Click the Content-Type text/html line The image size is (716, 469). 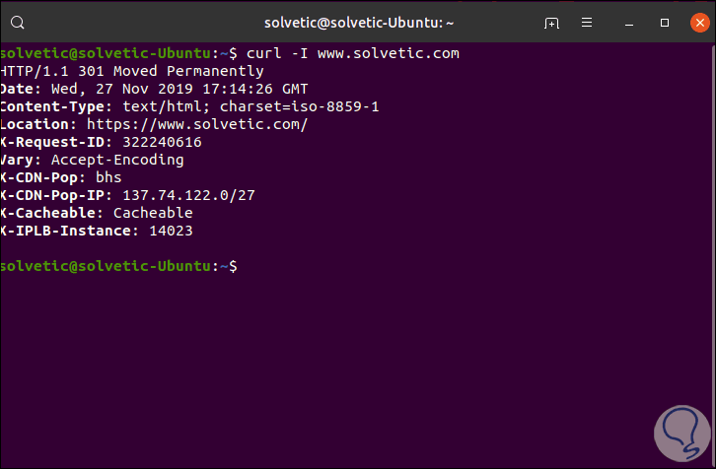click(x=190, y=106)
